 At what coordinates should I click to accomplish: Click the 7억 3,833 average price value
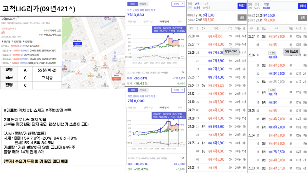click(136, 15)
